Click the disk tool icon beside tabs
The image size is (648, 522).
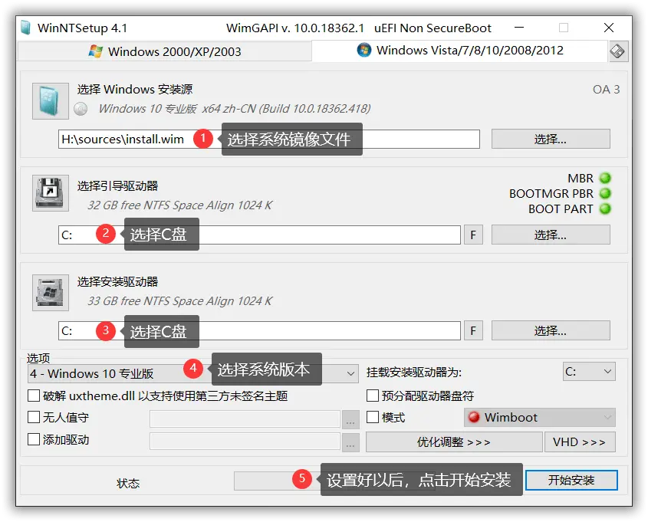click(618, 51)
